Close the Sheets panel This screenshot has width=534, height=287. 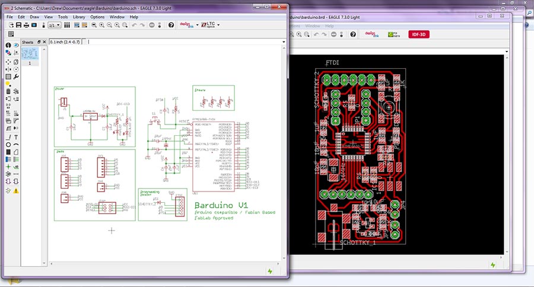44,42
